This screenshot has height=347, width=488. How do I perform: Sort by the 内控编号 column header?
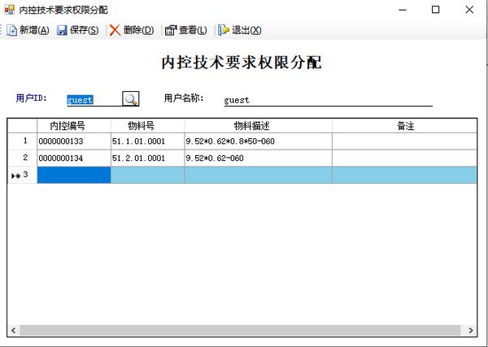(x=73, y=126)
